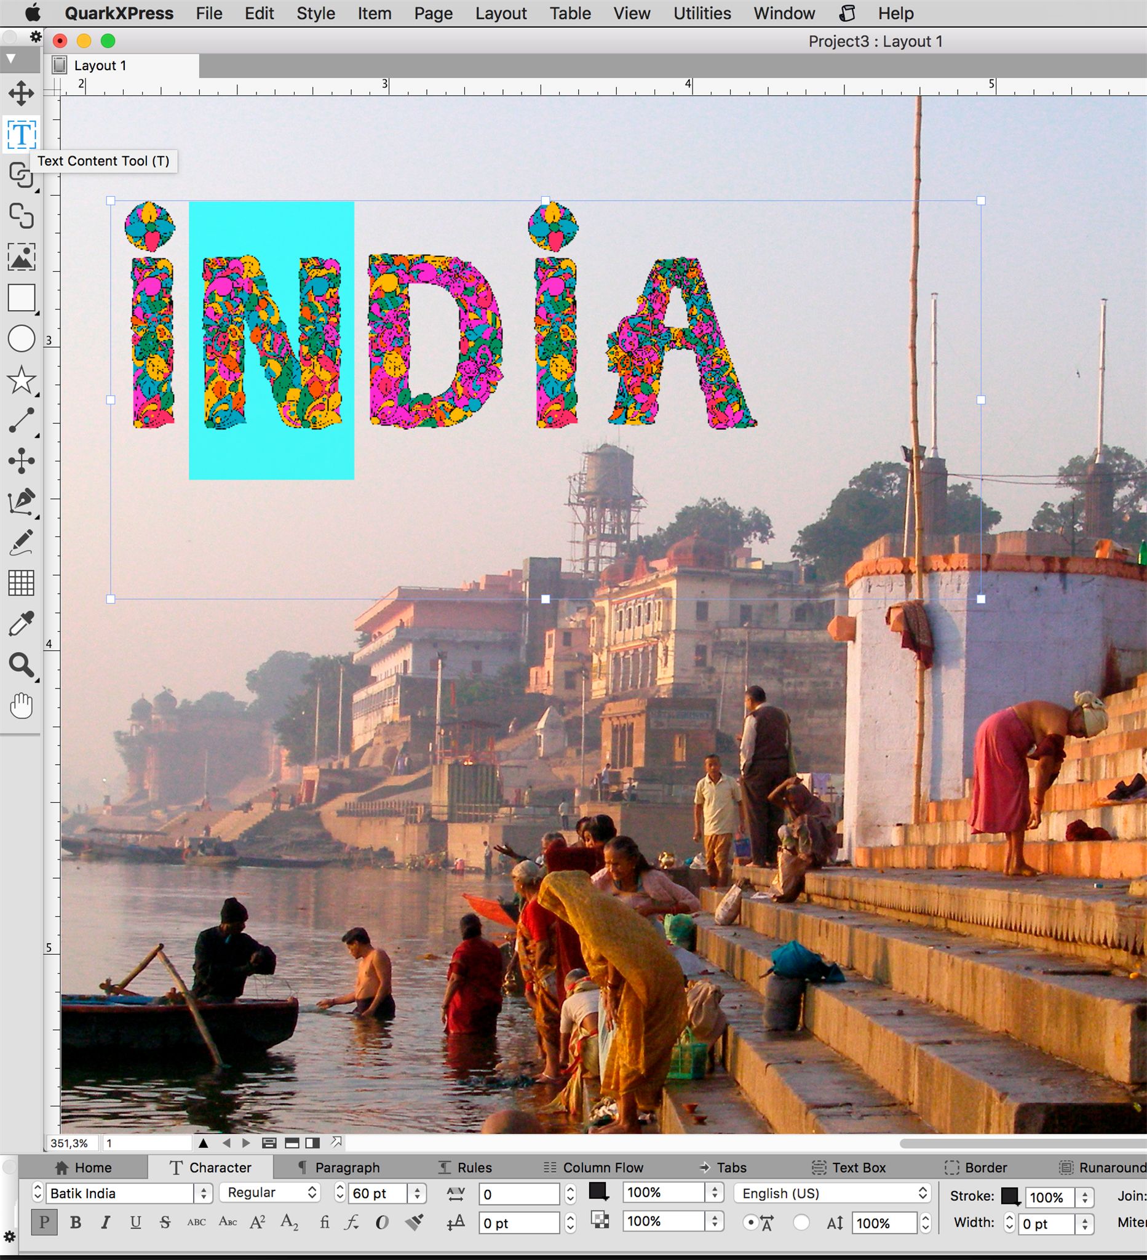Switch to the Home tab
This screenshot has width=1147, height=1260.
(x=83, y=1168)
